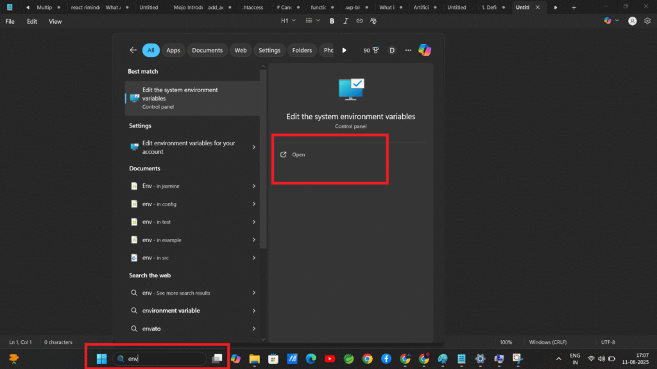
Task: Toggle italic formatting in Notepad toolbar
Action: 346,21
